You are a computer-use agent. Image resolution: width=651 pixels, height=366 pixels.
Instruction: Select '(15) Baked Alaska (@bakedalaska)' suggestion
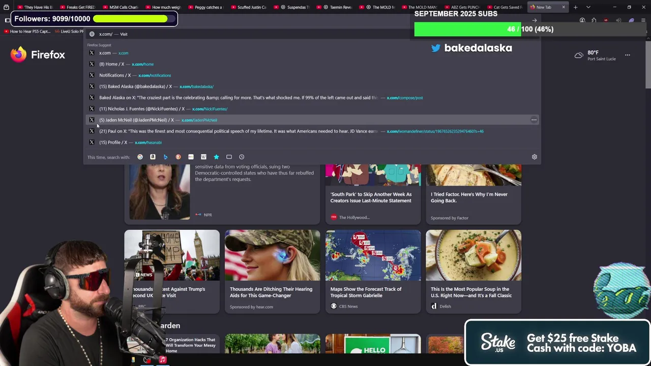pyautogui.click(x=313, y=86)
